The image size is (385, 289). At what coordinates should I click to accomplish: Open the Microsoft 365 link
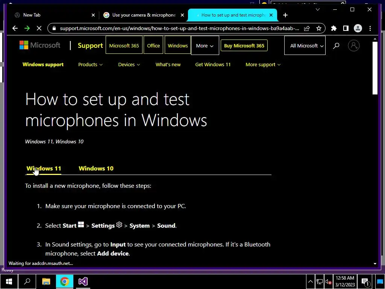[124, 46]
